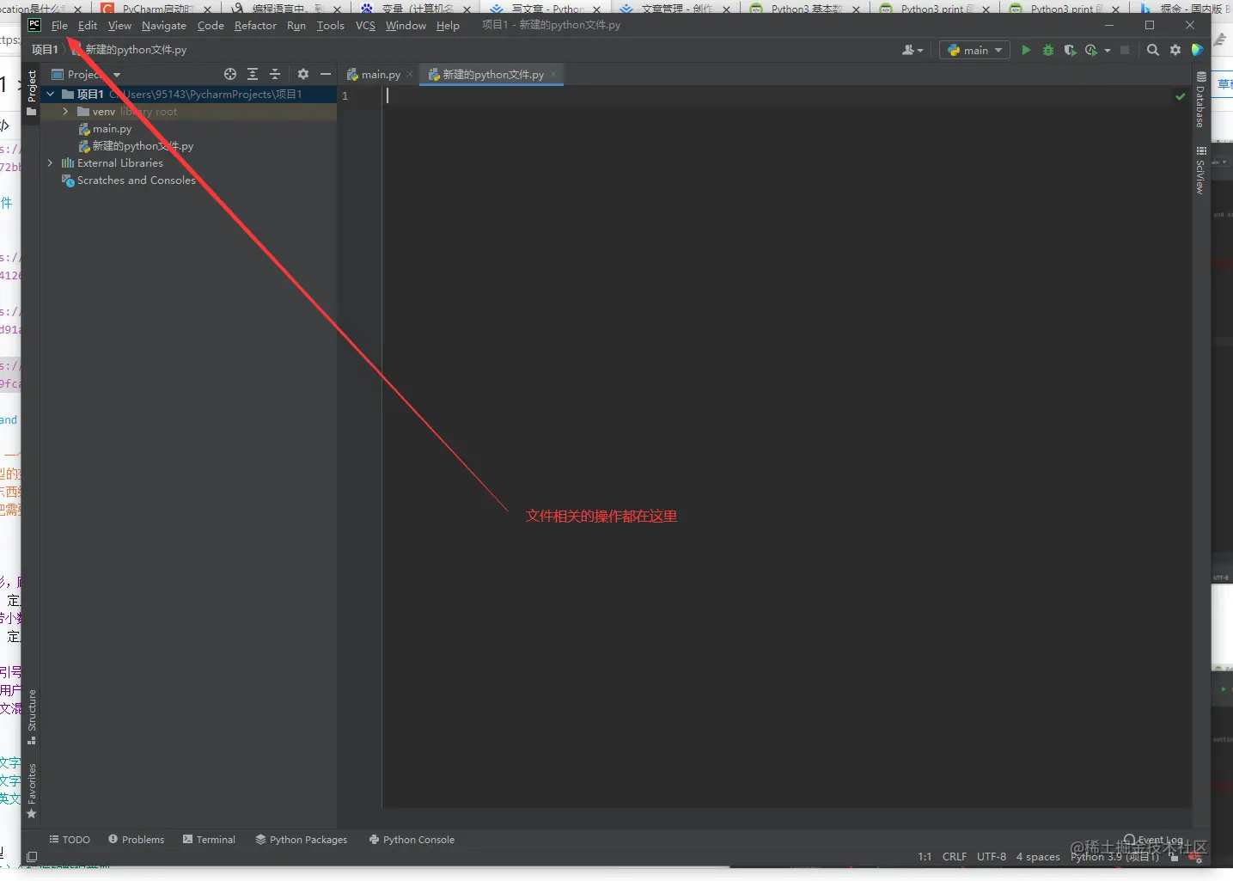Viewport: 1233px width, 881px height.
Task: Open the Edit menu
Action: (88, 26)
